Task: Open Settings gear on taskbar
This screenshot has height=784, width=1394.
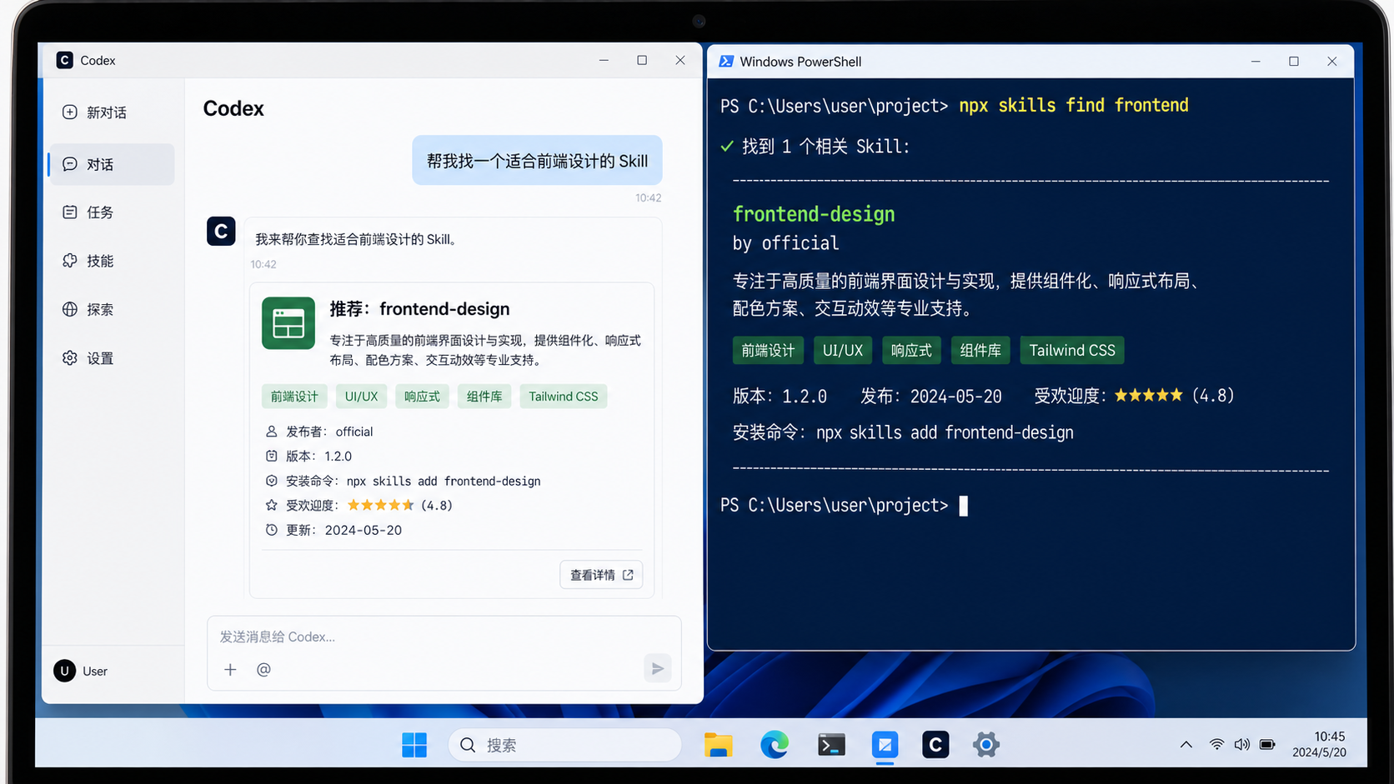Action: coord(986,745)
